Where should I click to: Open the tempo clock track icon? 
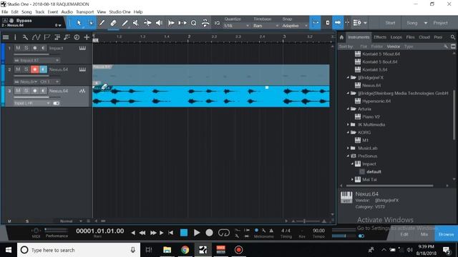(77, 37)
